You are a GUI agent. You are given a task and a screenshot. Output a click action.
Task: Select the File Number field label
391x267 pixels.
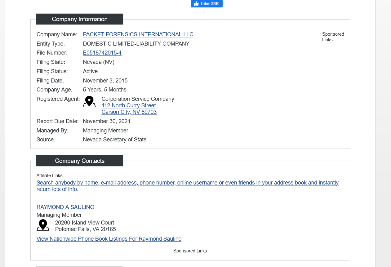tap(52, 53)
